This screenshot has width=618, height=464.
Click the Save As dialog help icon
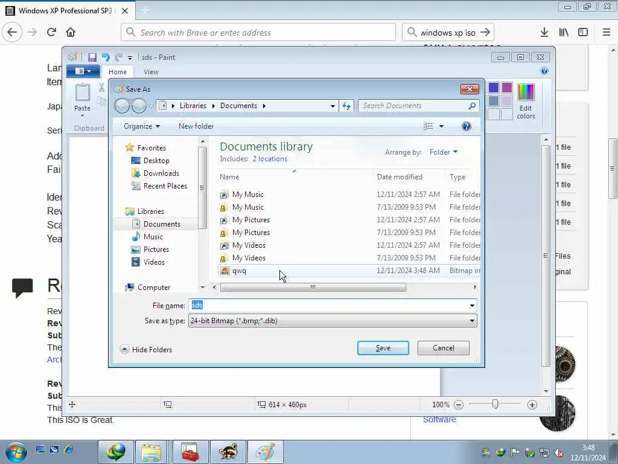pyautogui.click(x=467, y=126)
